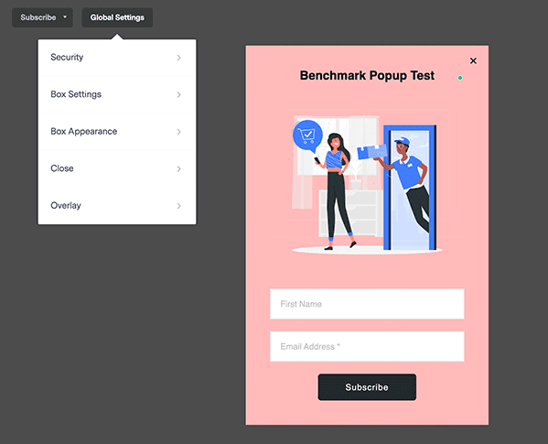The height and width of the screenshot is (444, 548).
Task: Select the delivery illustration image in popup
Action: tap(367, 183)
